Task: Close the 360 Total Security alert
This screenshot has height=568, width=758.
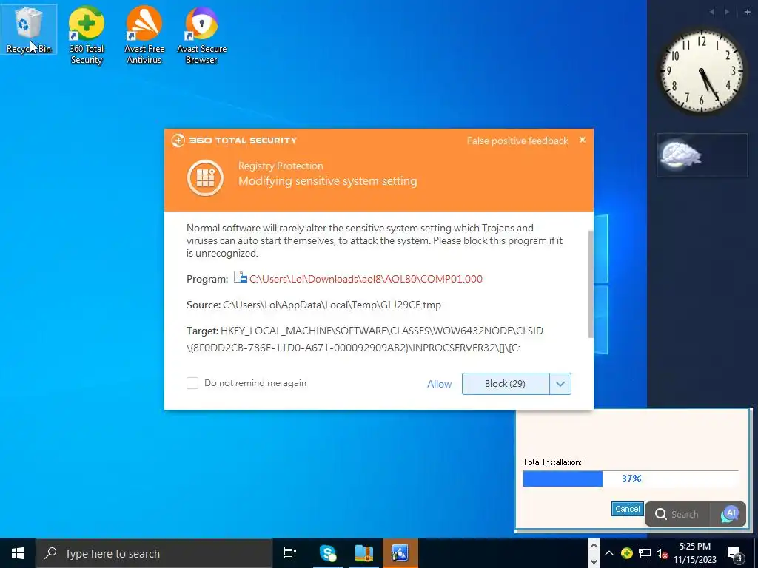Action: point(583,140)
